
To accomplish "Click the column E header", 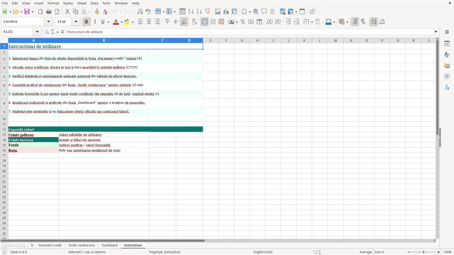I will [211, 40].
